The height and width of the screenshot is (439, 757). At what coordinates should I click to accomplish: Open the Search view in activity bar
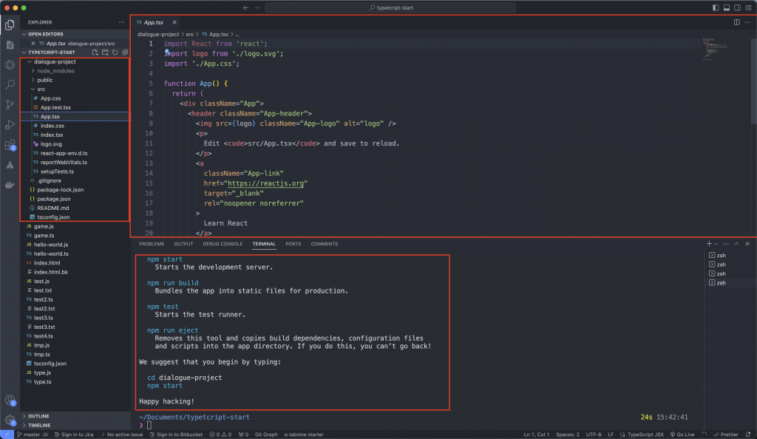pyautogui.click(x=10, y=85)
